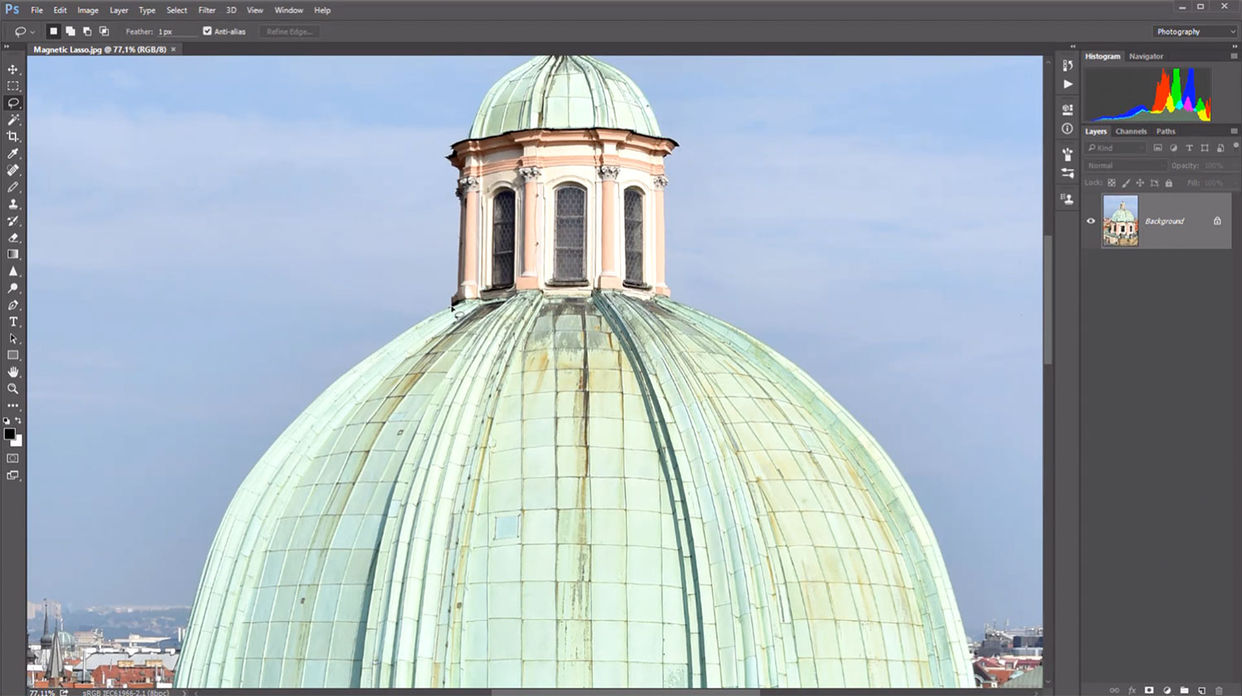
Task: Select the Magic Wand tool
Action: point(13,120)
